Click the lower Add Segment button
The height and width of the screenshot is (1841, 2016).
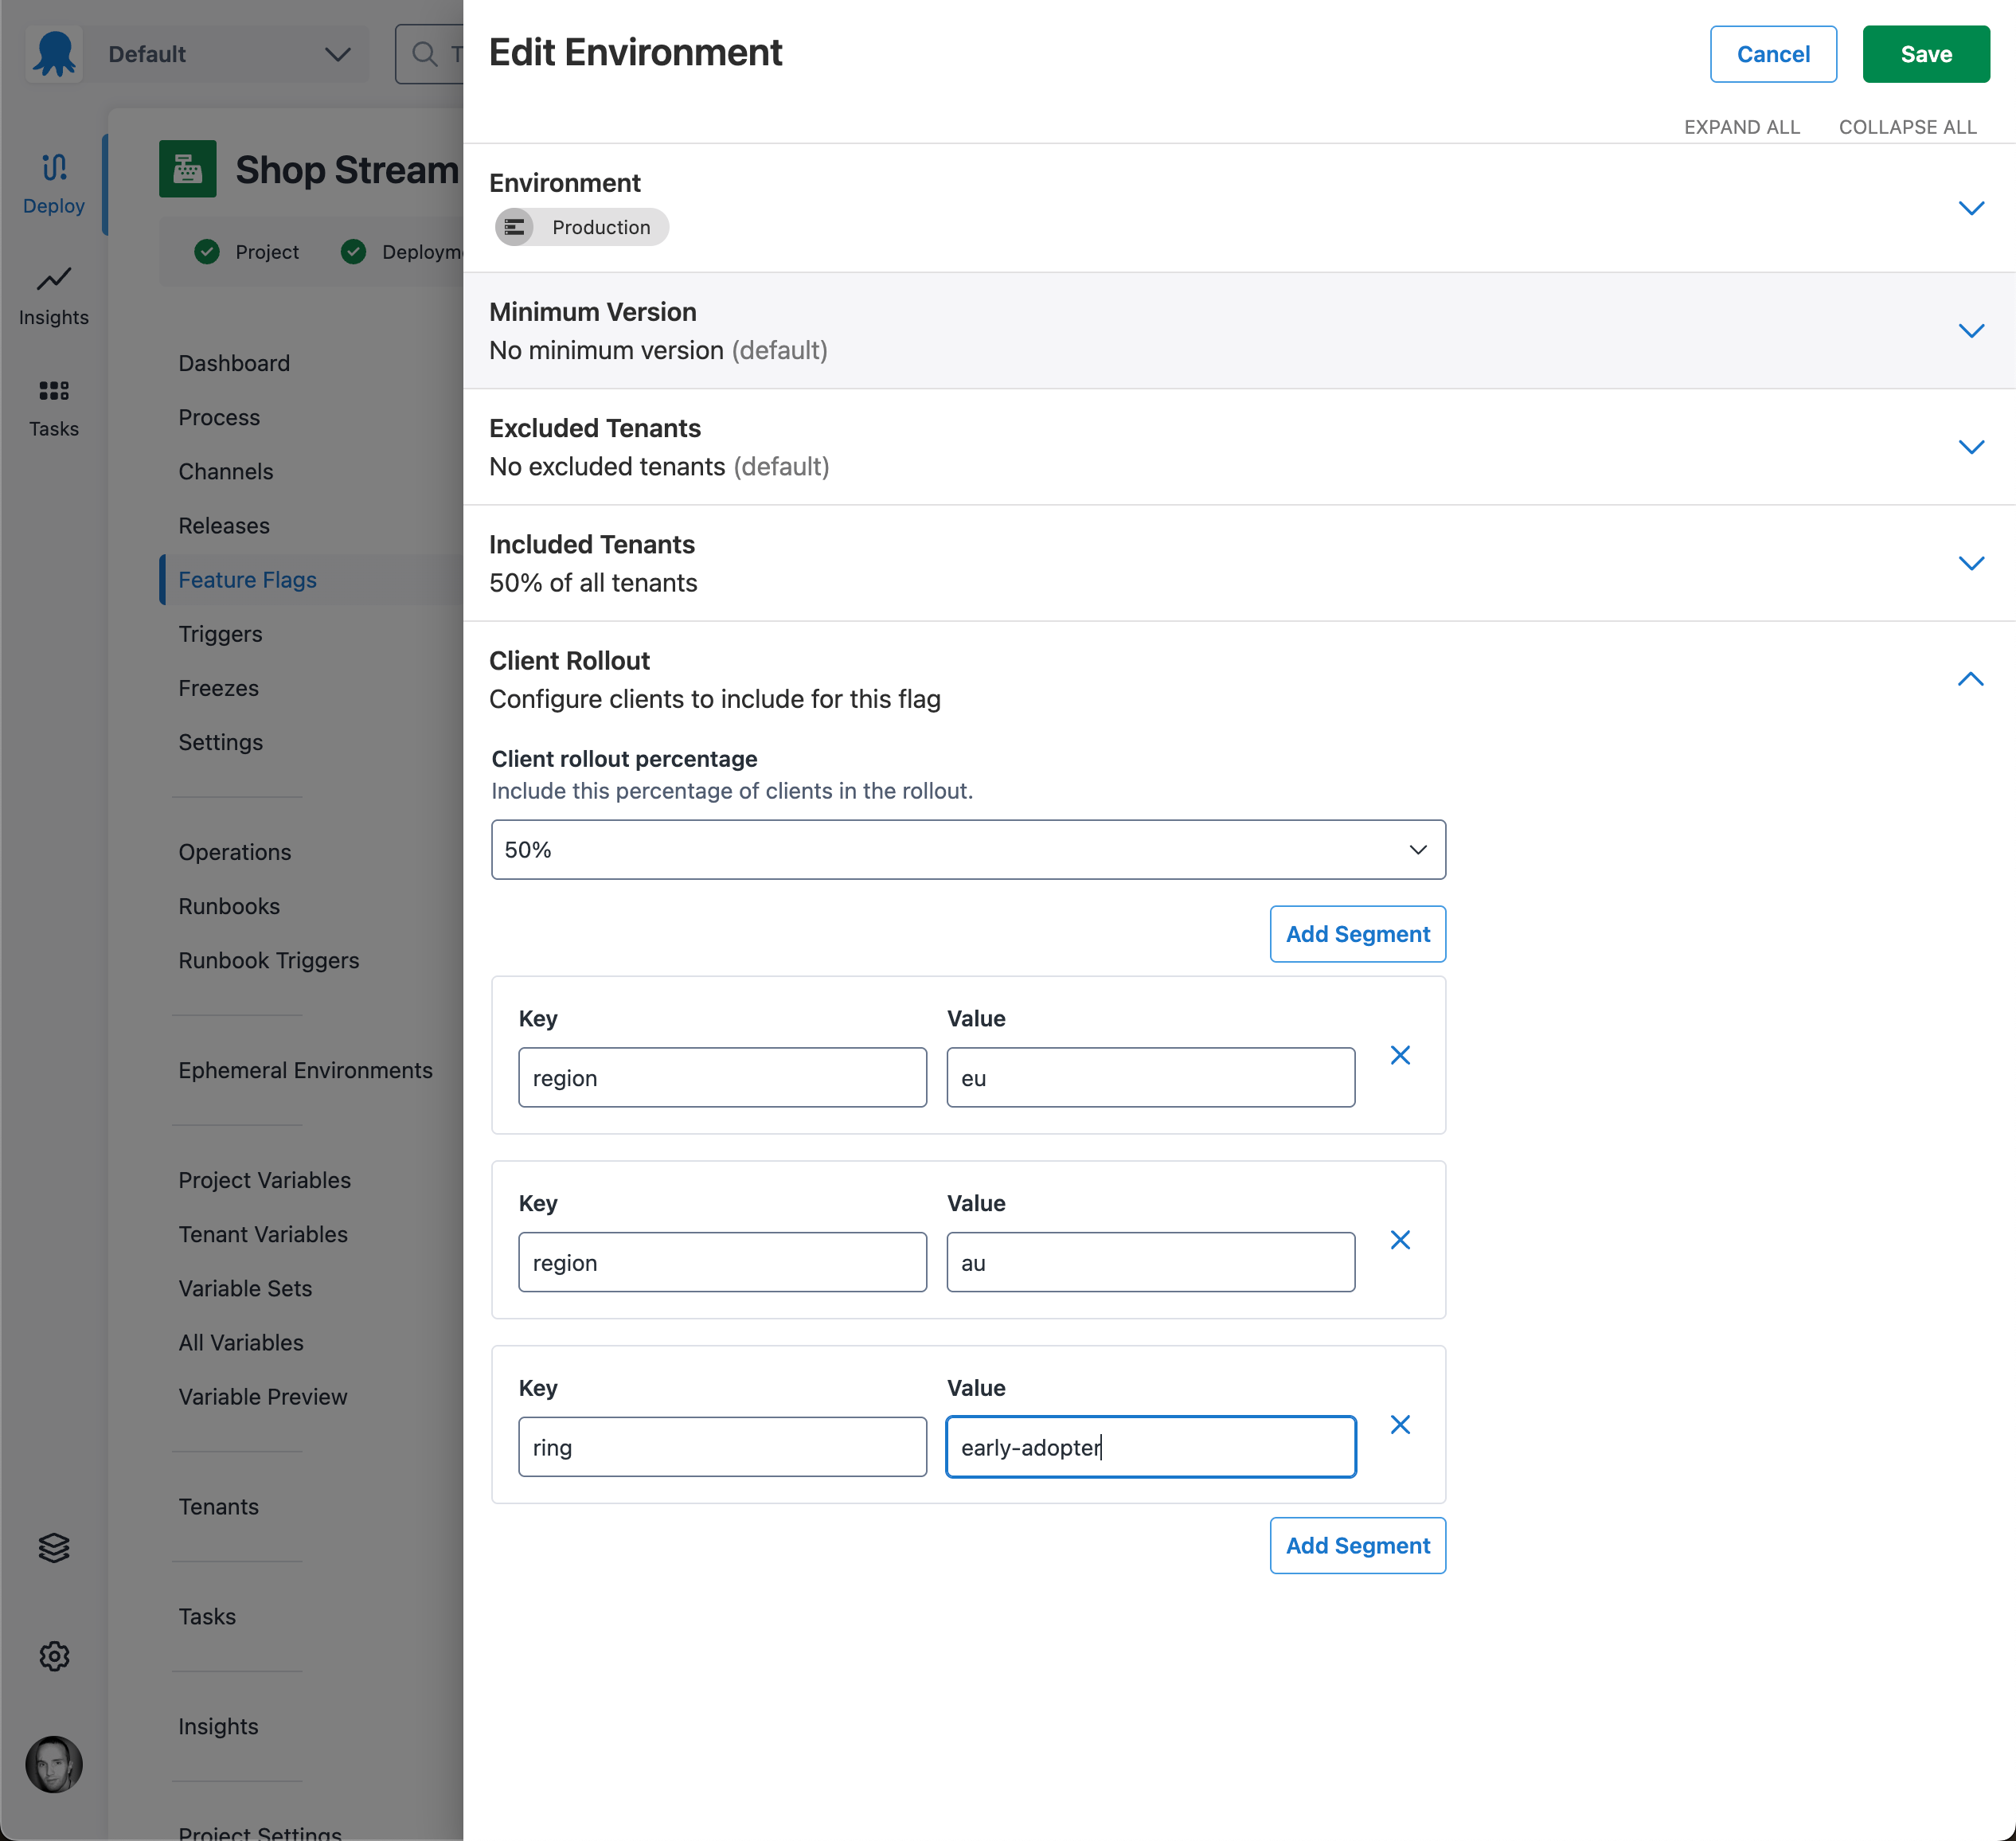click(1358, 1546)
